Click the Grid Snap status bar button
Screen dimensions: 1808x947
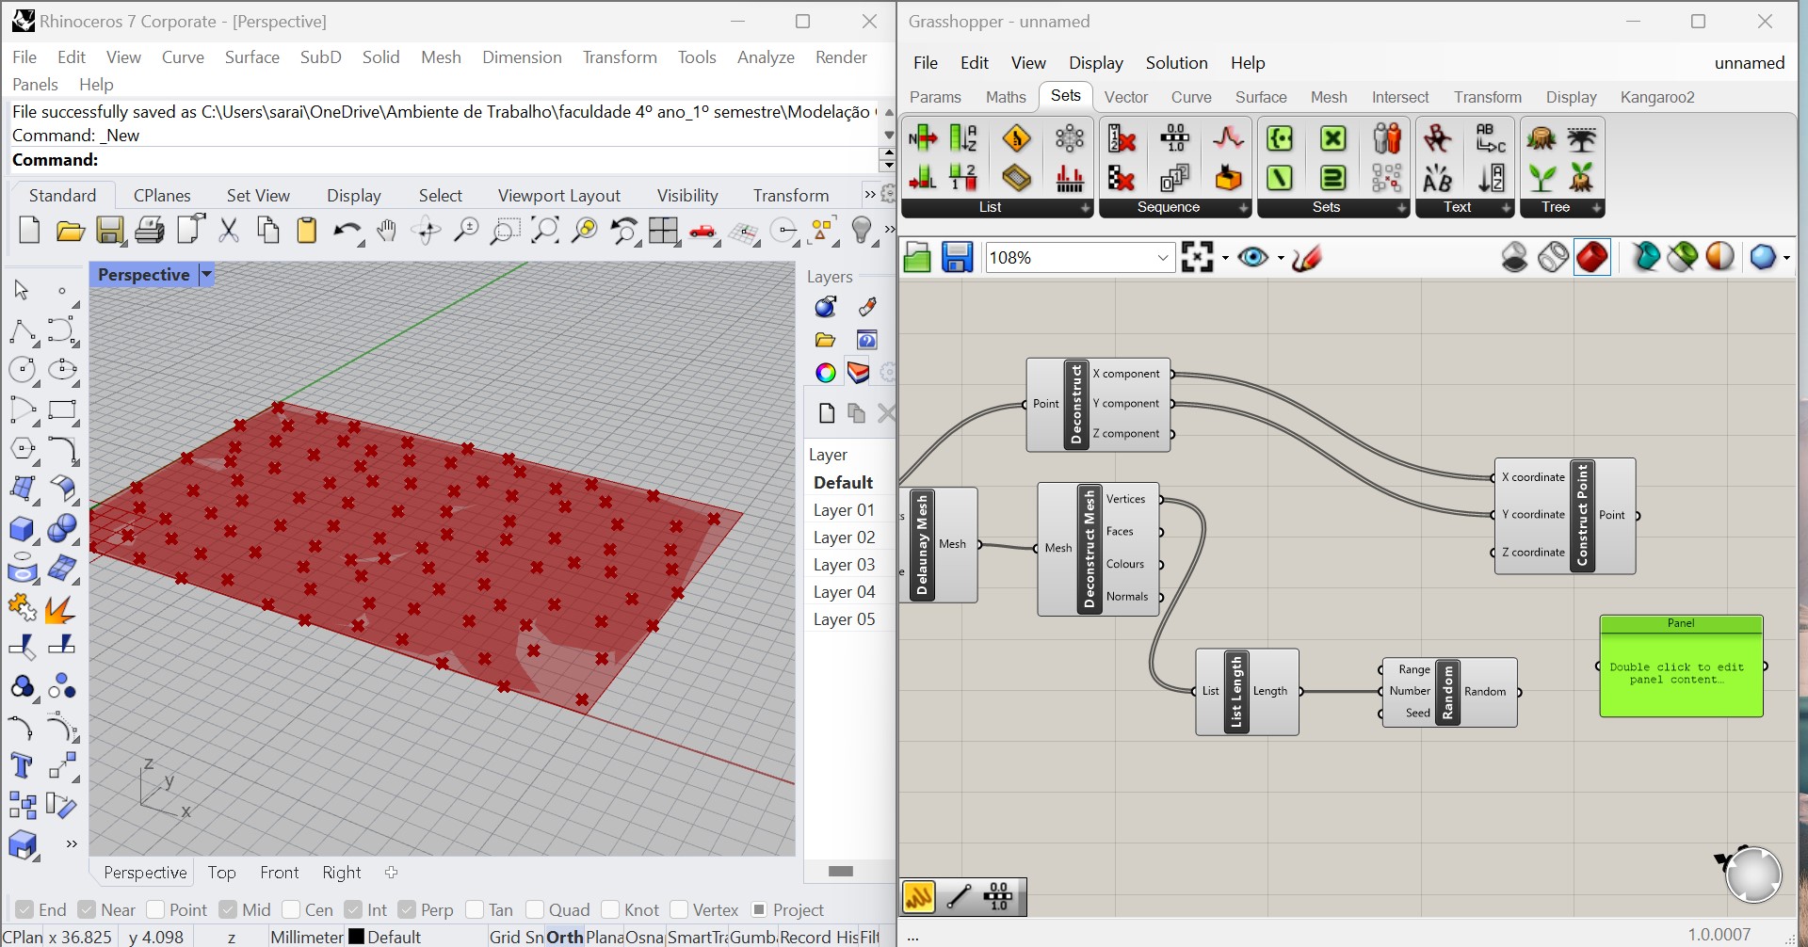pyautogui.click(x=516, y=937)
